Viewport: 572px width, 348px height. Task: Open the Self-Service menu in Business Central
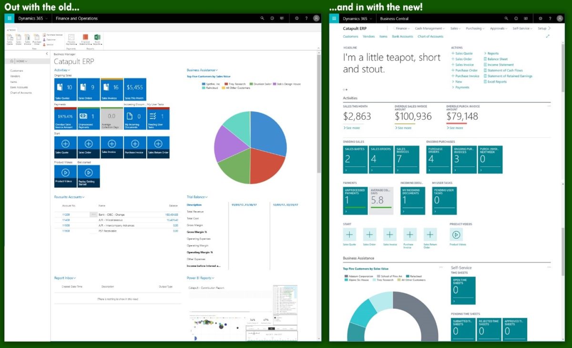523,29
